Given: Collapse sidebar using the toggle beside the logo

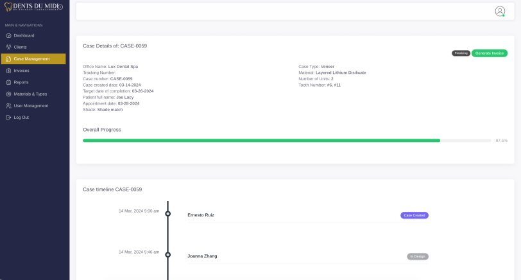Looking at the screenshot, I should [x=61, y=7].
